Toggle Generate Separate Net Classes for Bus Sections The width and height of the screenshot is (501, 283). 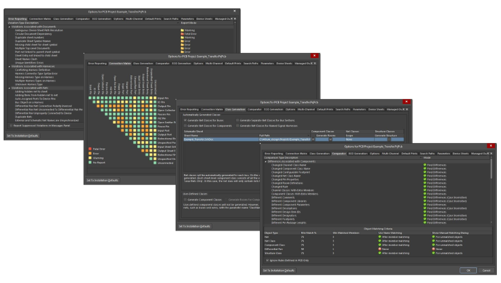238,120
